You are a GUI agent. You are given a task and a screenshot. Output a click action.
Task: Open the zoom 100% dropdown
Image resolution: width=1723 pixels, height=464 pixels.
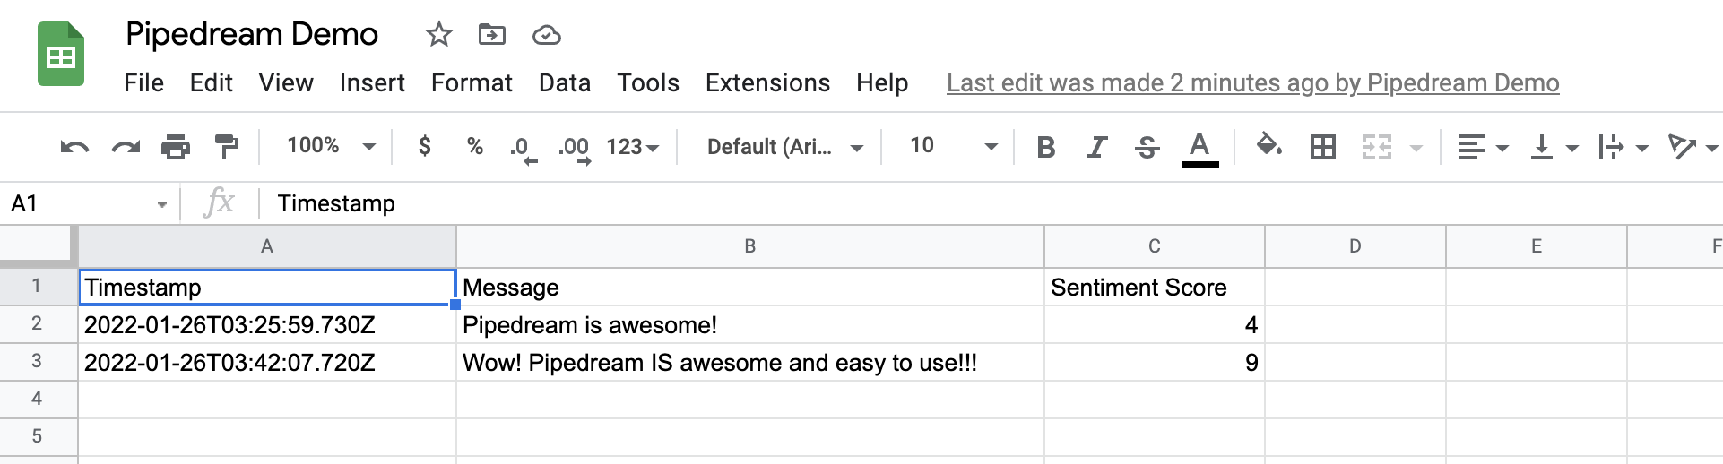pos(330,146)
